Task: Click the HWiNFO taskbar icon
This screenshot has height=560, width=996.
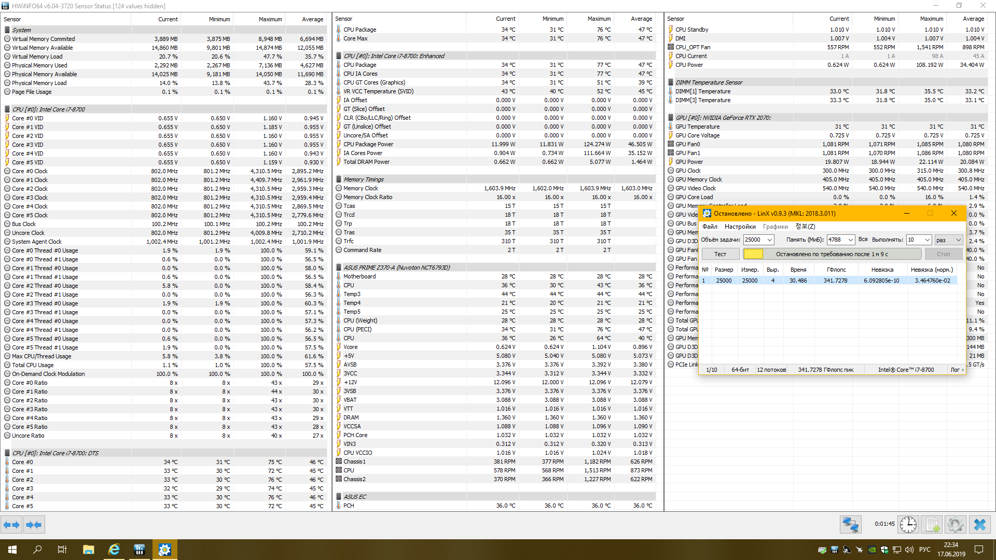Action: pos(139,550)
